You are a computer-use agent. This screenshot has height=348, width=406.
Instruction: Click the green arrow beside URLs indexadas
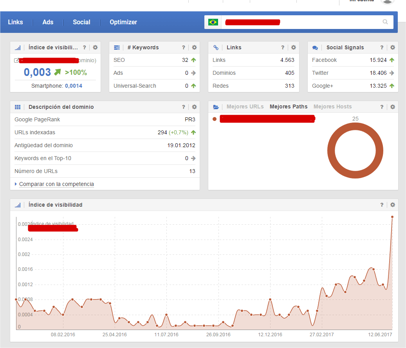coord(193,133)
